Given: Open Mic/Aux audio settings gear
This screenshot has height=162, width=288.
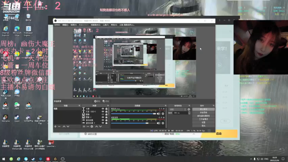Looking at the screenshot, I should tap(163, 114).
